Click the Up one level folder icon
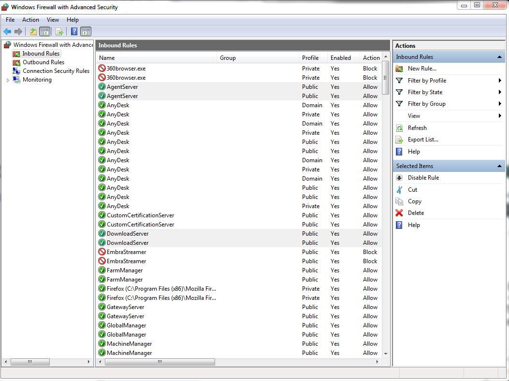Image resolution: width=509 pixels, height=381 pixels. [x=33, y=31]
